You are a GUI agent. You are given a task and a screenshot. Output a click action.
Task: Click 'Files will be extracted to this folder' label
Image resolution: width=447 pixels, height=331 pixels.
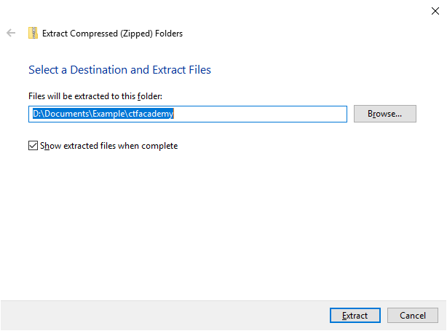click(x=95, y=96)
